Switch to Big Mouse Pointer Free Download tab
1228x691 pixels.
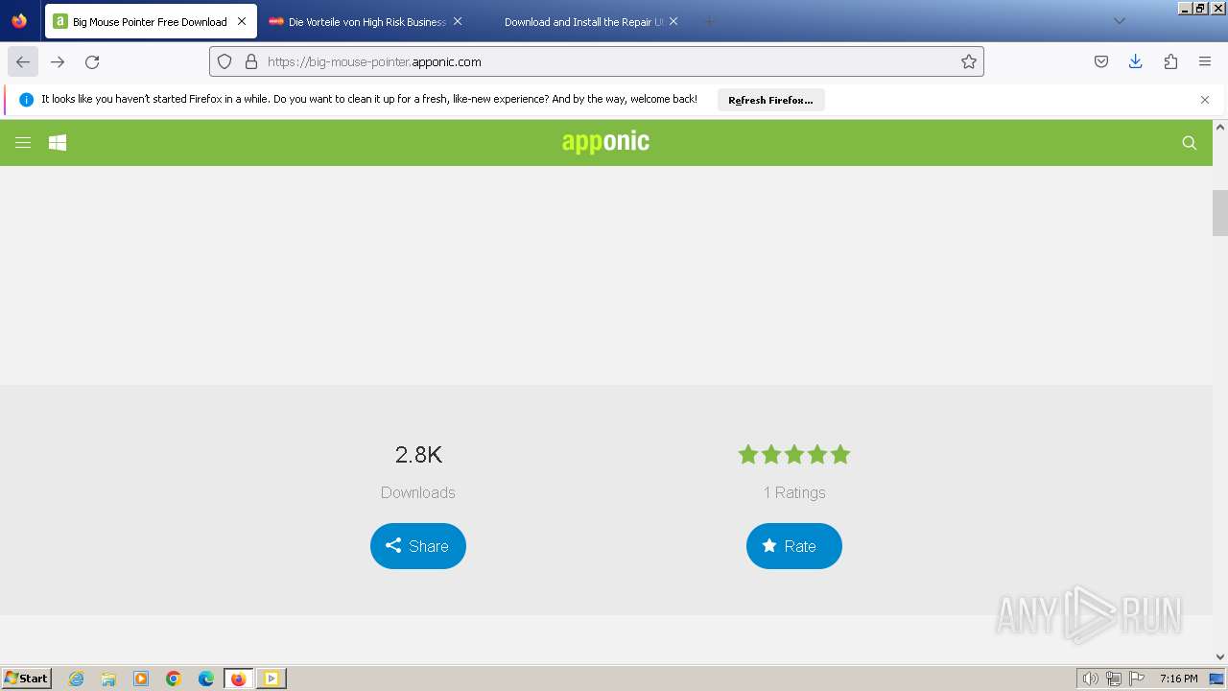(x=151, y=21)
